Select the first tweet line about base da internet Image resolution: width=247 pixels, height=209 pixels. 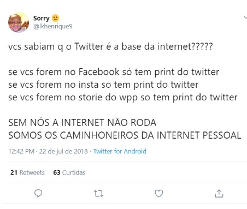(x=110, y=46)
